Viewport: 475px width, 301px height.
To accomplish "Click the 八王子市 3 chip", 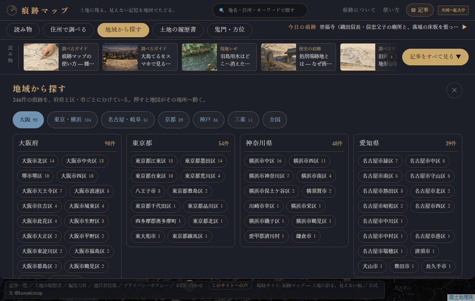I will 148,191.
